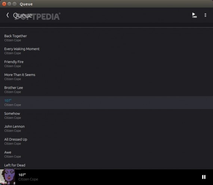Play the Brother Lee track
Viewport: 213px width, 185px height.
pyautogui.click(x=106, y=90)
